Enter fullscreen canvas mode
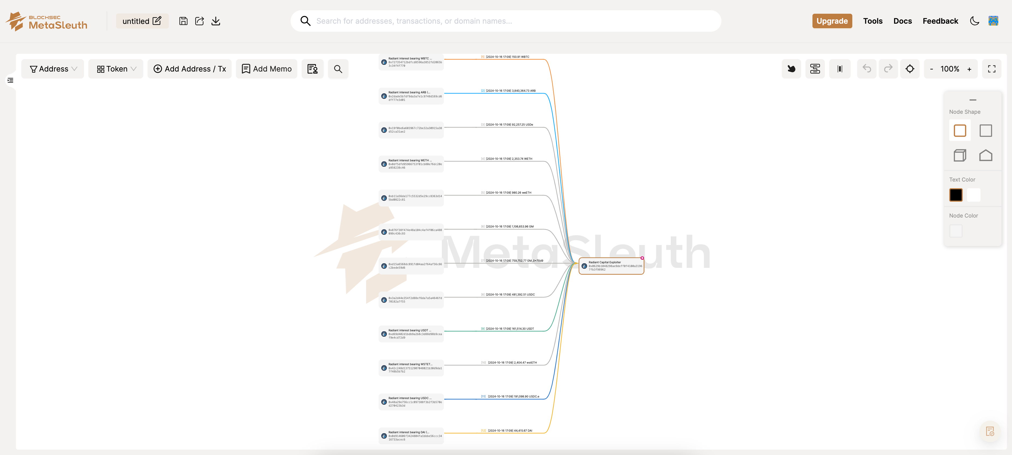The height and width of the screenshot is (455, 1012). [x=992, y=69]
